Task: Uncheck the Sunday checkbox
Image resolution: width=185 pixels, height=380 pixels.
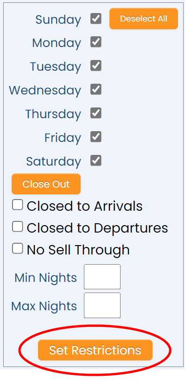Action: (x=96, y=19)
